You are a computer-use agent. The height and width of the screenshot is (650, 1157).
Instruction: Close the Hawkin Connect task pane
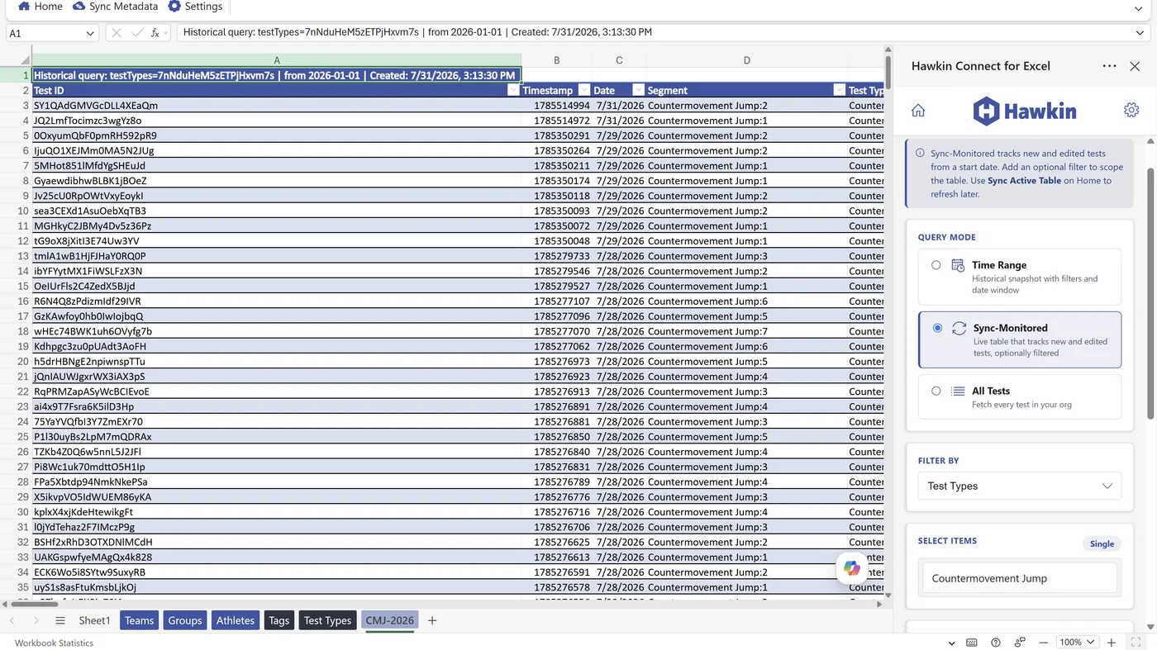coord(1135,66)
